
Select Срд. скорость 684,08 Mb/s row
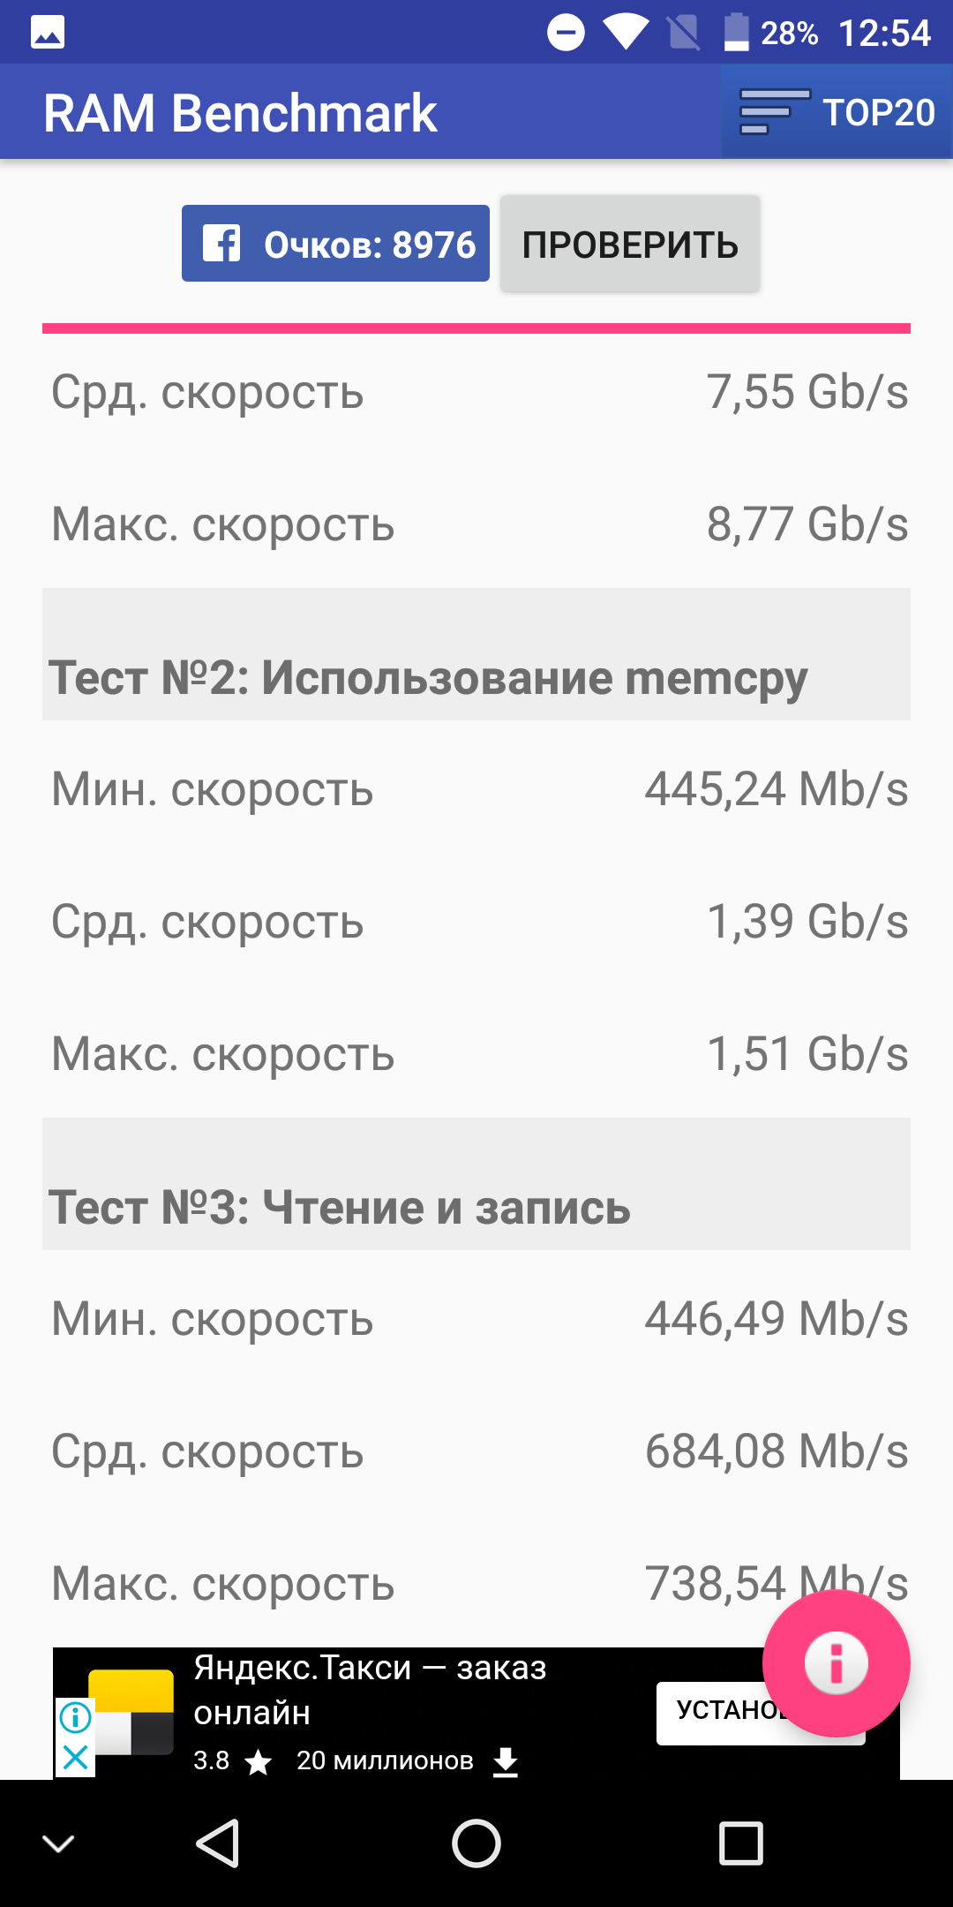coord(476,1451)
